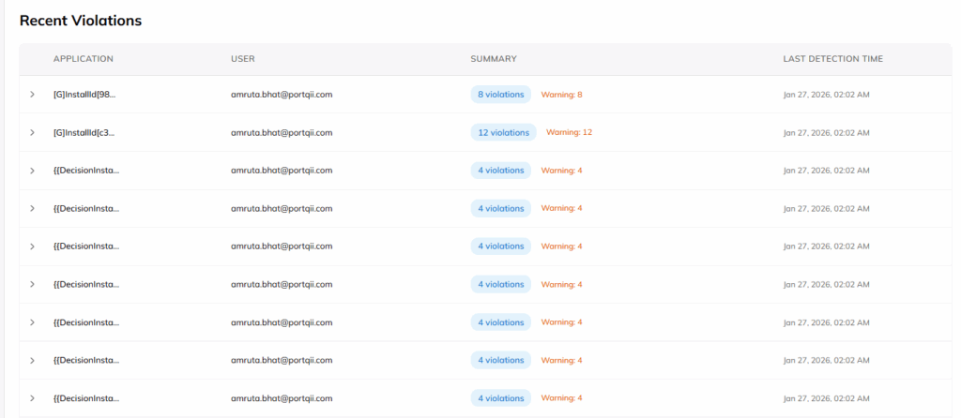Click the USER column header

[x=243, y=59]
